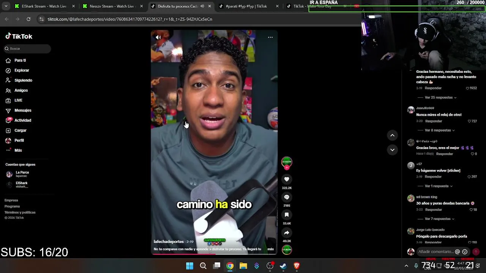Image resolution: width=486 pixels, height=273 pixels.
Task: Switch to the ElShark Stream tab
Action: tap(44, 6)
